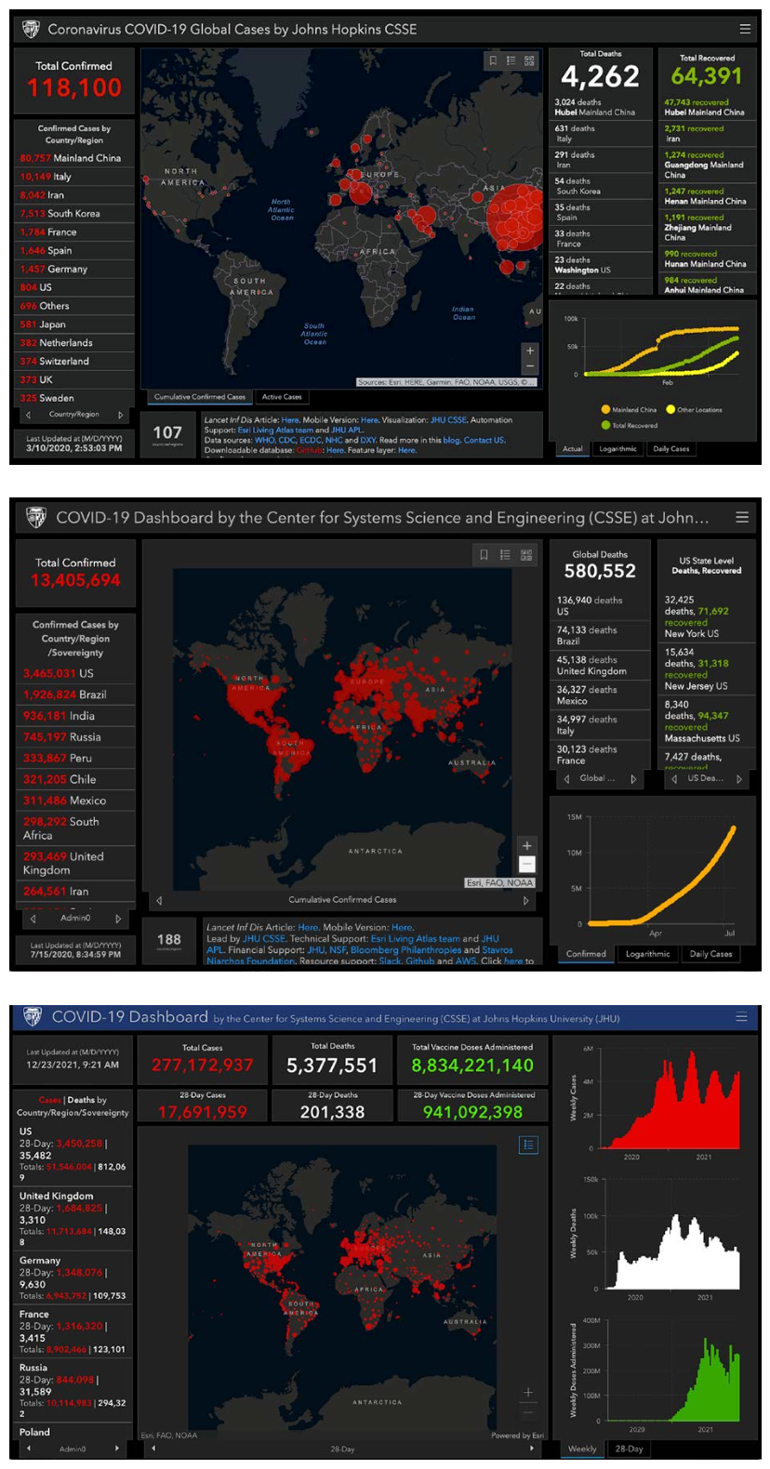Open Esri Living Atlas team link, 7/15/2020 dashboard

tap(416, 939)
